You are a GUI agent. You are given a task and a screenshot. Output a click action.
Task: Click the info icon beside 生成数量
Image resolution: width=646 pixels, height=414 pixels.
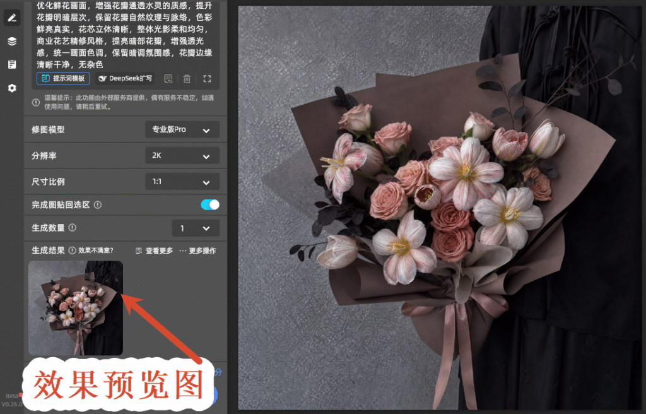pos(72,228)
